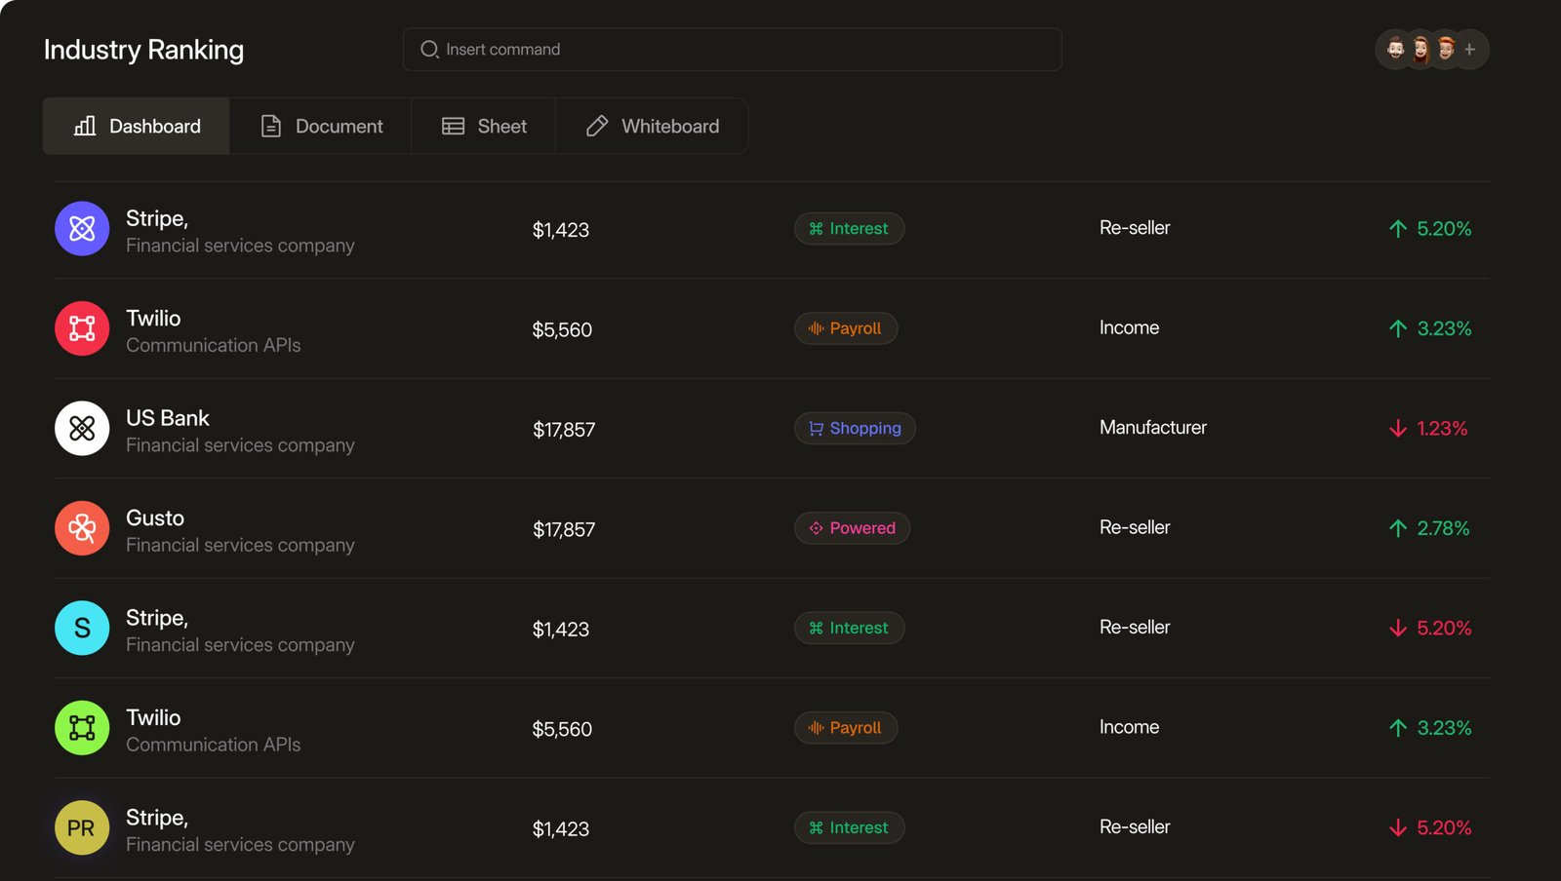Image resolution: width=1561 pixels, height=881 pixels.
Task: Open the Dashboard tab
Action: (137, 126)
